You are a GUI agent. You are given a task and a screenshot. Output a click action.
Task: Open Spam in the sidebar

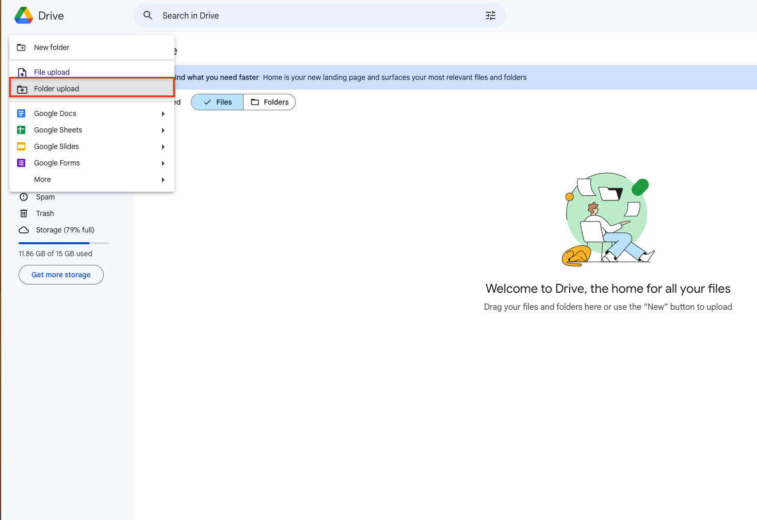[x=45, y=197]
